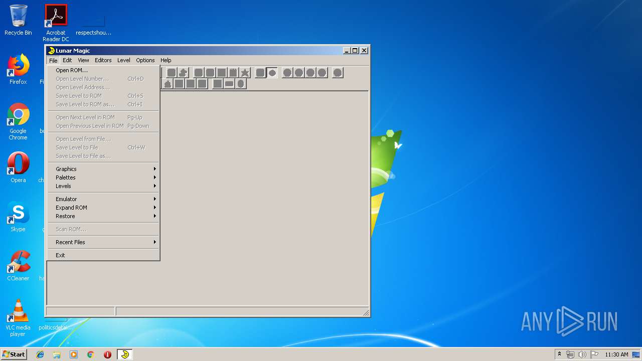Screen dimensions: 642x361
Task: Expand the Emulator submenu
Action: 103,199
